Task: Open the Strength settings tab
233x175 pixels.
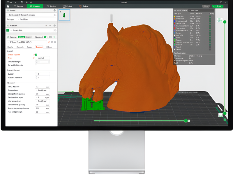Action: (x=20, y=47)
